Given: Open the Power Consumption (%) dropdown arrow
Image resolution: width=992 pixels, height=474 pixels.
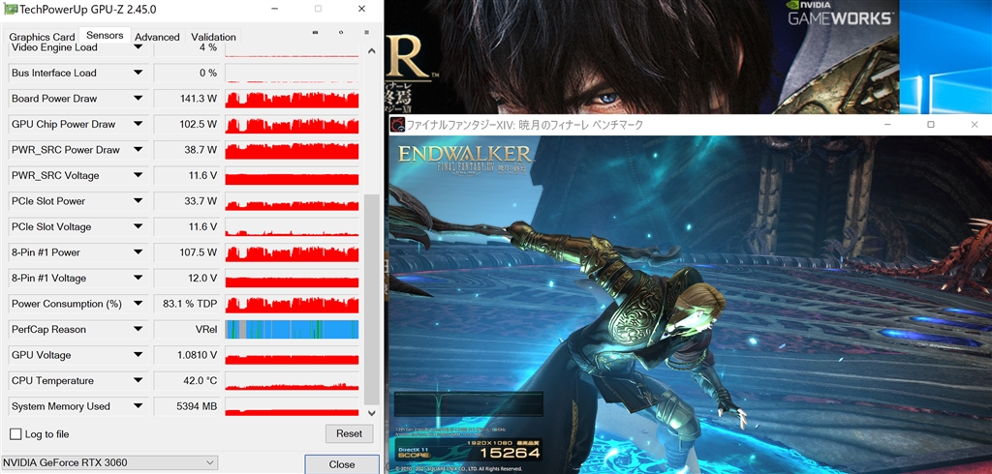Looking at the screenshot, I should tap(138, 304).
